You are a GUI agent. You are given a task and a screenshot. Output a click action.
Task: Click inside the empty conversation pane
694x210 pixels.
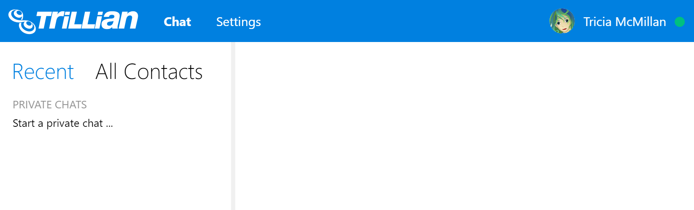click(465, 126)
